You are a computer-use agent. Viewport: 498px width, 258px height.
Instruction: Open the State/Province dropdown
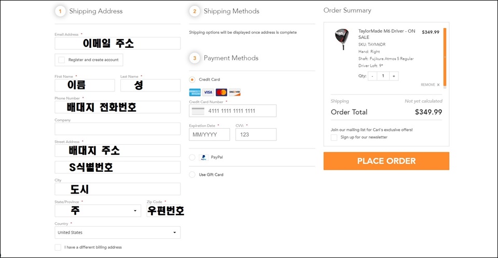point(98,211)
